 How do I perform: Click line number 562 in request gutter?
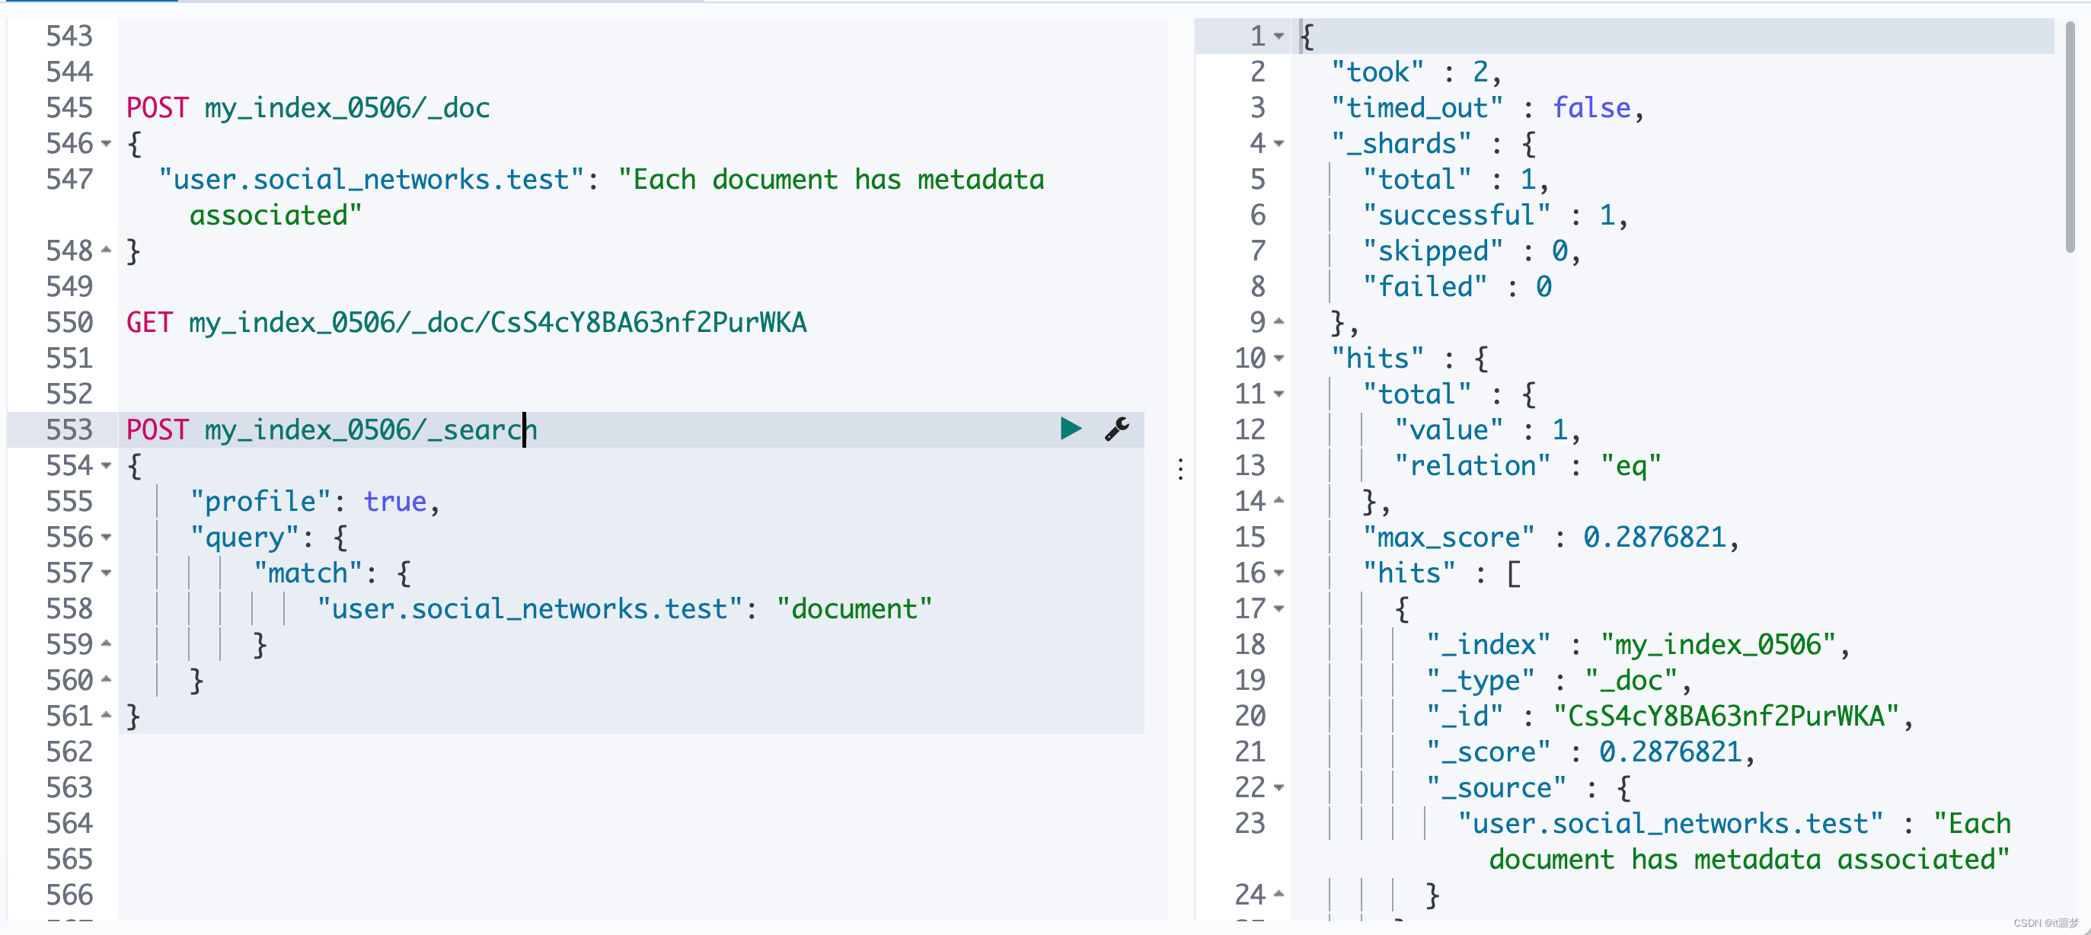click(x=69, y=752)
